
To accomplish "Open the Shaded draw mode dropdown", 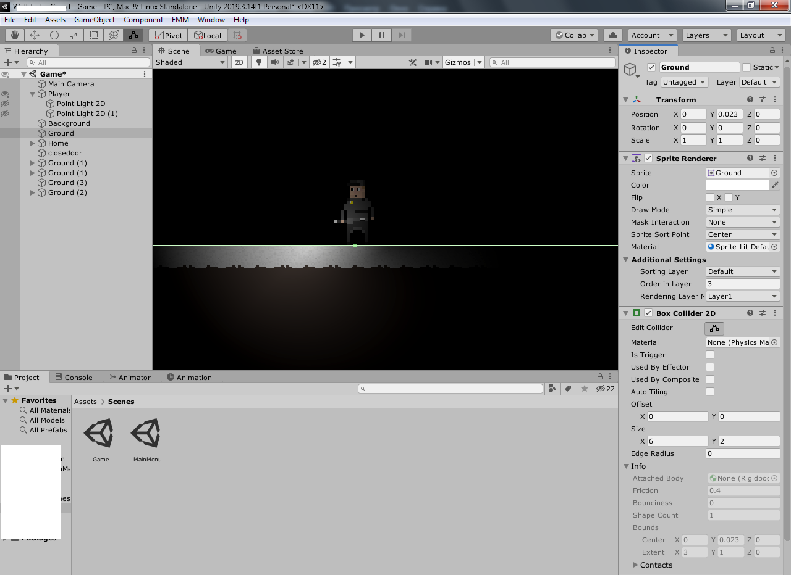I will click(191, 62).
